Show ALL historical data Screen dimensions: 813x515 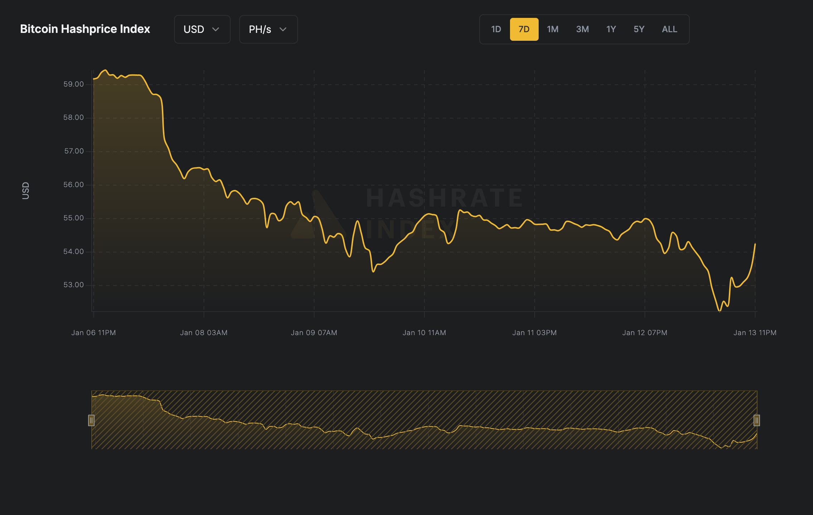[669, 29]
